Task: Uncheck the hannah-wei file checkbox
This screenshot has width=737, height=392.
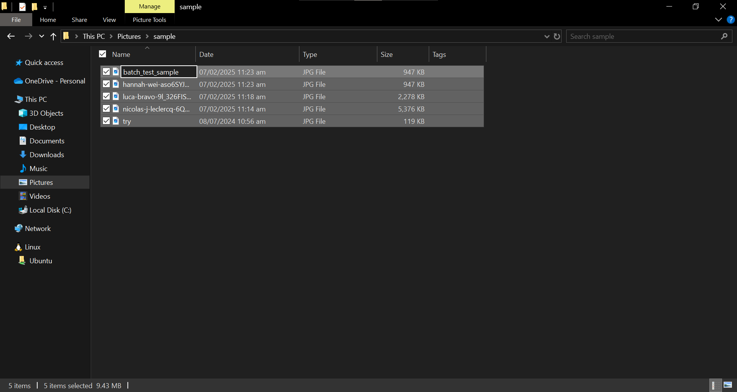Action: coord(106,84)
